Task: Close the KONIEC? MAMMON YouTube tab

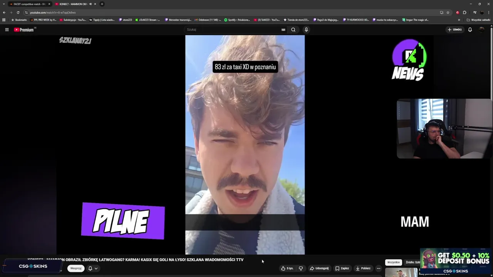Action: tap(95, 4)
